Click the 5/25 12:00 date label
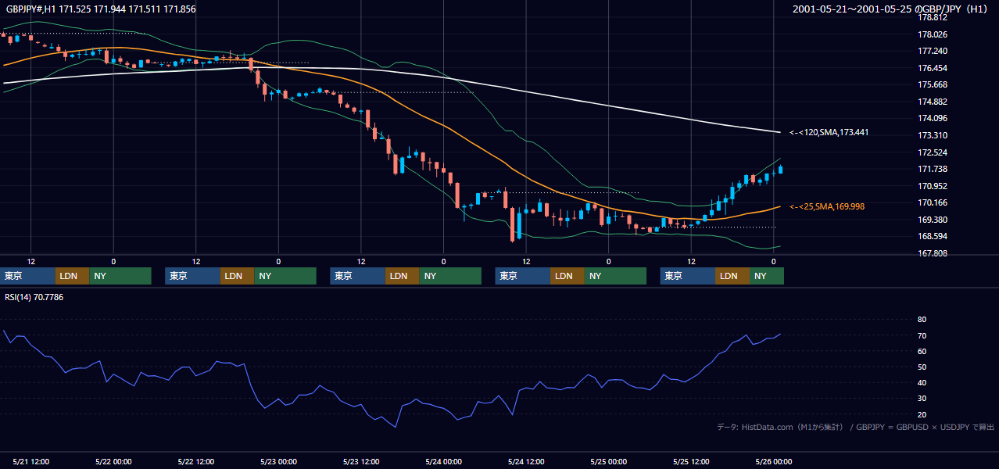 691,461
